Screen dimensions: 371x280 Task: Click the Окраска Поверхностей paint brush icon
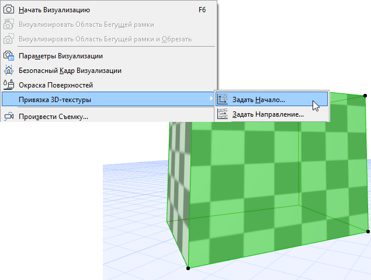pos(9,85)
